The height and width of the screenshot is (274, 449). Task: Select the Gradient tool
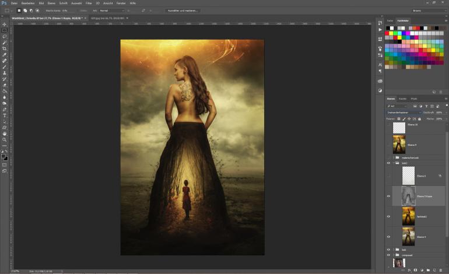click(x=5, y=91)
